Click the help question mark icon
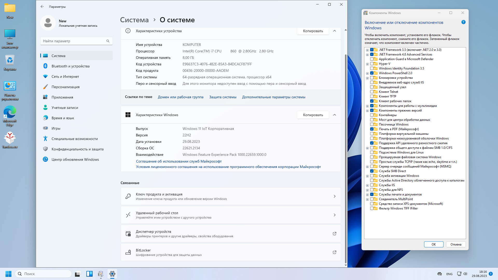The image size is (498, 280). coord(464,22)
